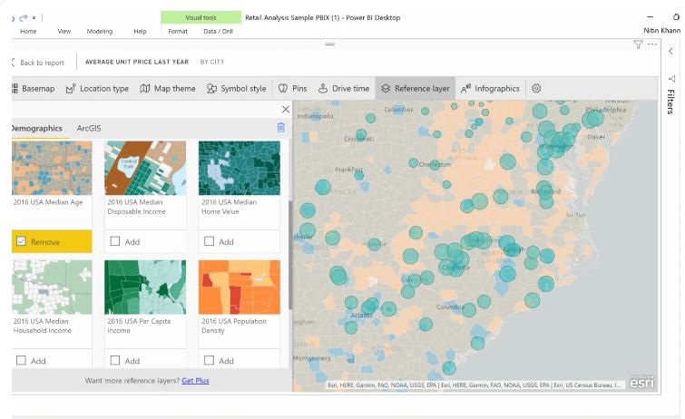The height and width of the screenshot is (419, 685).
Task: Click the Philadelphia label on map
Action: coord(606,109)
